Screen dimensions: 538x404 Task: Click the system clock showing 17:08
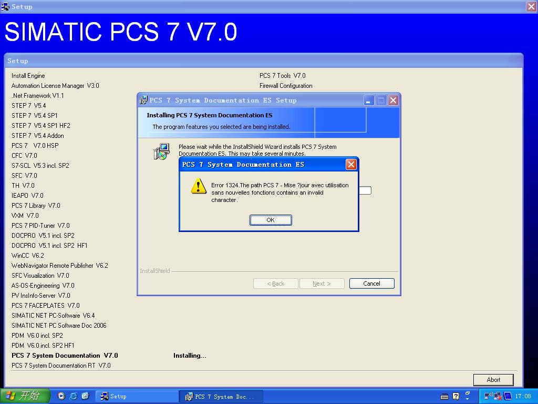523,396
